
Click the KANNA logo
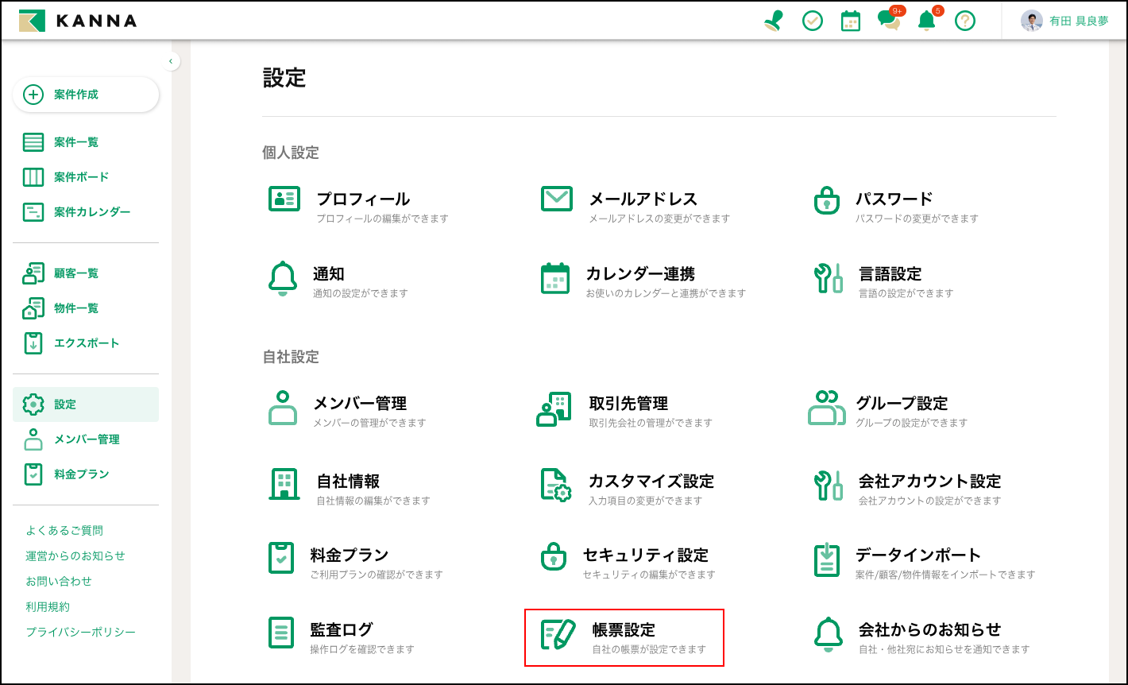pyautogui.click(x=78, y=21)
